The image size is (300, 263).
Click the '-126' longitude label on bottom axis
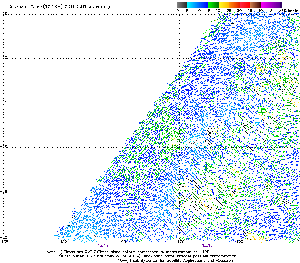[180, 242]
